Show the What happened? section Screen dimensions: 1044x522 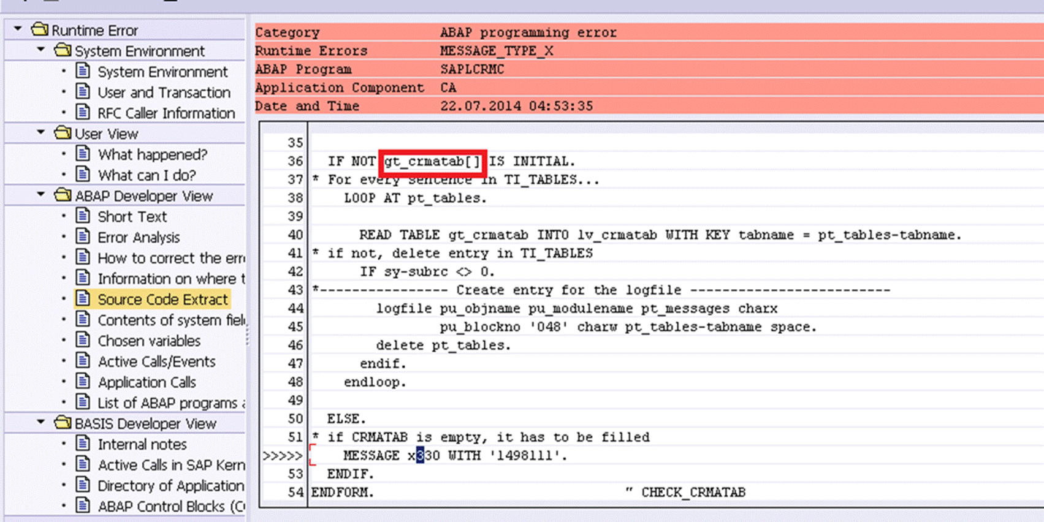point(153,154)
